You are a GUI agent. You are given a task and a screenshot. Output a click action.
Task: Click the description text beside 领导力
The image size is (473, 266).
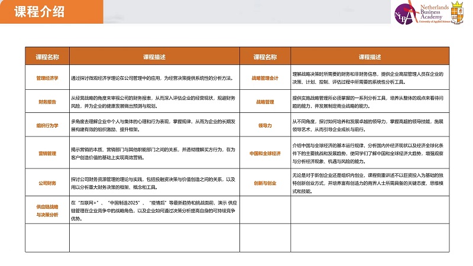coord(367,125)
